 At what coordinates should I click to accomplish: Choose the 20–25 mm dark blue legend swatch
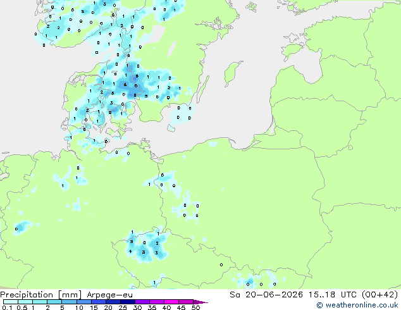pyautogui.click(x=113, y=302)
